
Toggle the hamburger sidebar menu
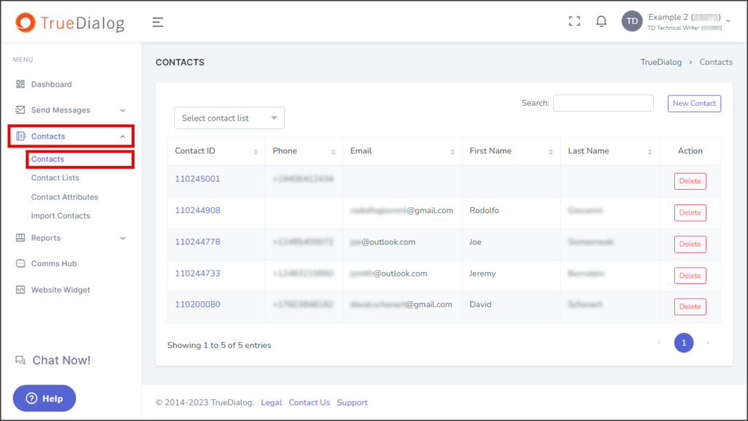(x=158, y=22)
